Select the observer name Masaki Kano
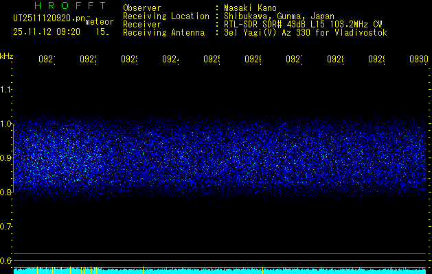432x274 pixels. 250,8
